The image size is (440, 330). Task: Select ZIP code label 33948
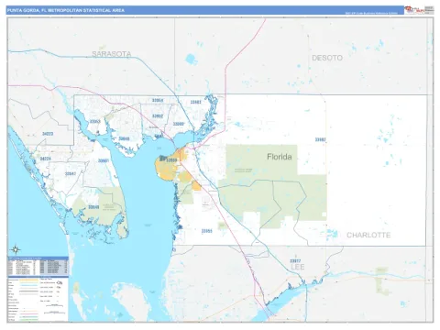(x=124, y=138)
